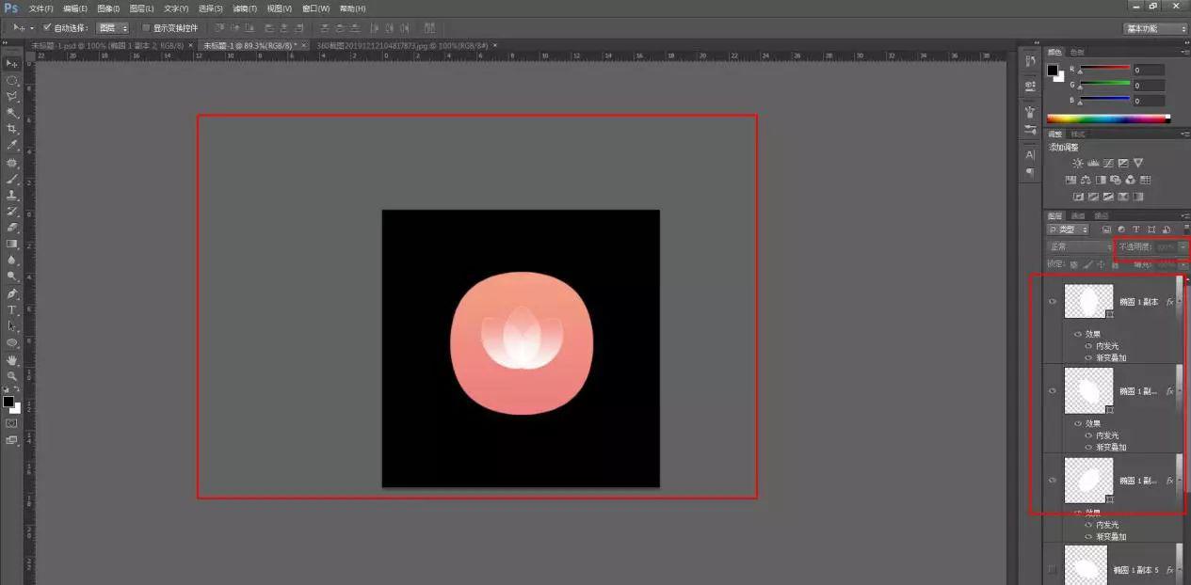Add a Curves adjustment icon

pos(1108,163)
